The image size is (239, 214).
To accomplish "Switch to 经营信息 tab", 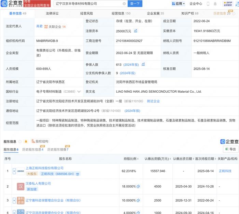I will [121, 13].
